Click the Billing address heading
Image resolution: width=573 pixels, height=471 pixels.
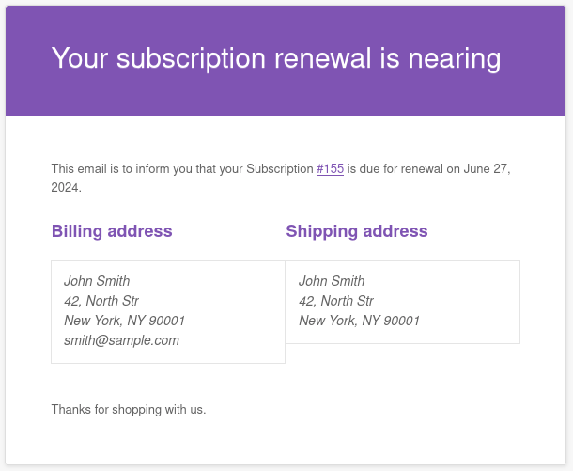click(x=112, y=231)
